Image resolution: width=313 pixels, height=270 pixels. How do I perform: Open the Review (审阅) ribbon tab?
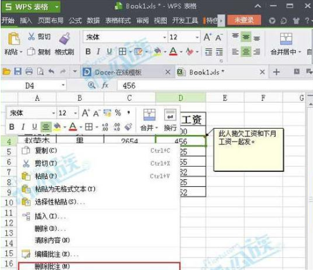(x=143, y=20)
